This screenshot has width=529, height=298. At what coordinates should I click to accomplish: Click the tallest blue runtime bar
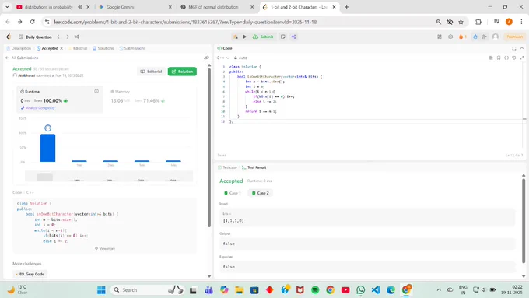tap(47, 148)
